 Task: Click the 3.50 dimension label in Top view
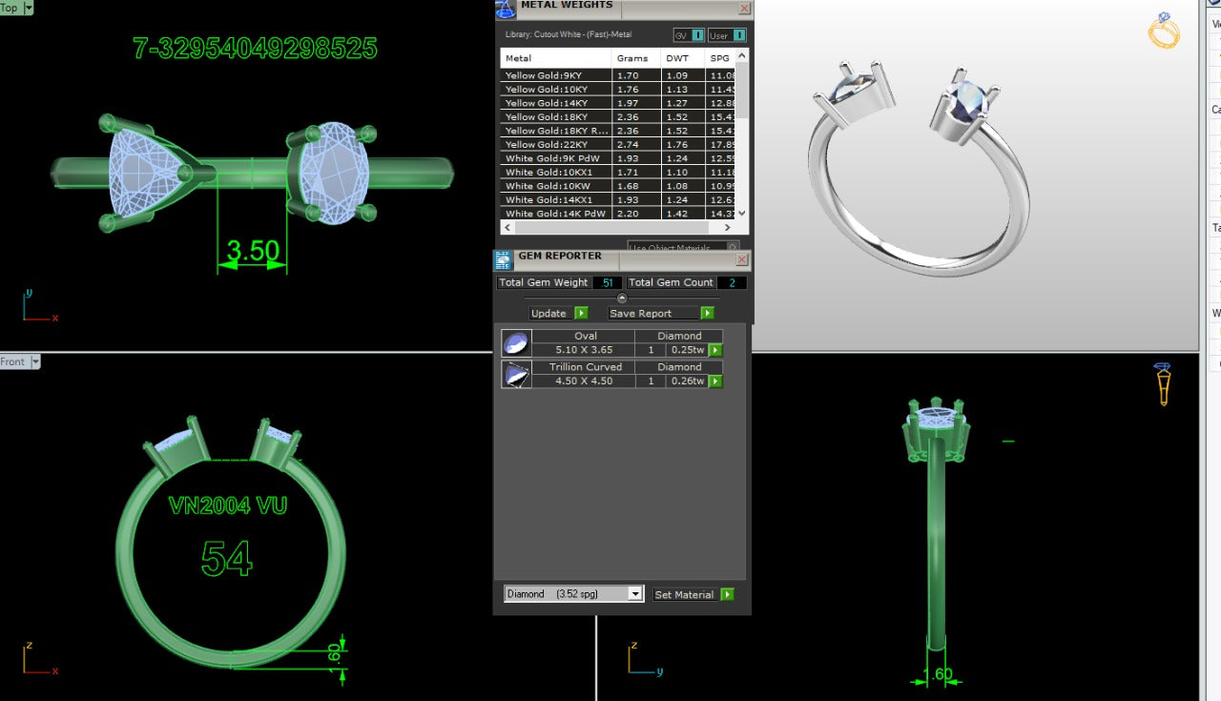pos(253,251)
